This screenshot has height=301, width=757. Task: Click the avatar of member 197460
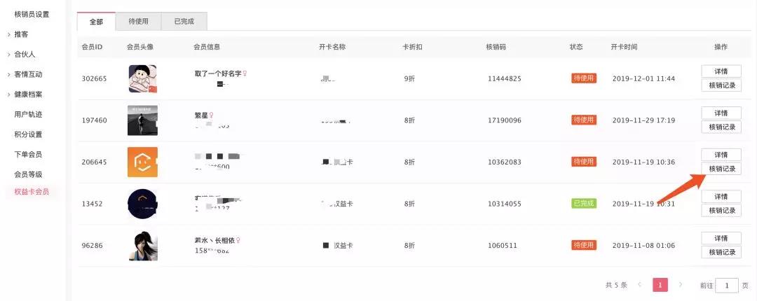[x=142, y=120]
